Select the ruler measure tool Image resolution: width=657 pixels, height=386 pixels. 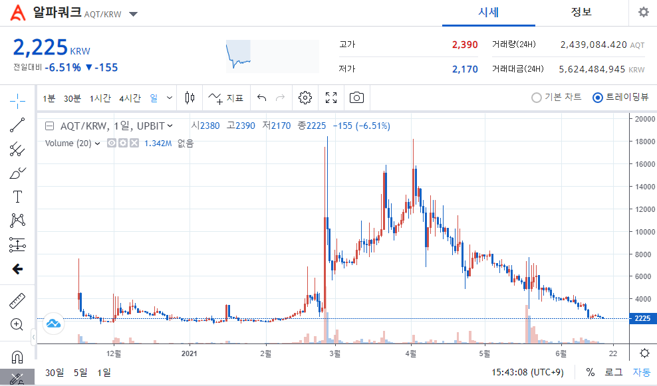[x=17, y=300]
